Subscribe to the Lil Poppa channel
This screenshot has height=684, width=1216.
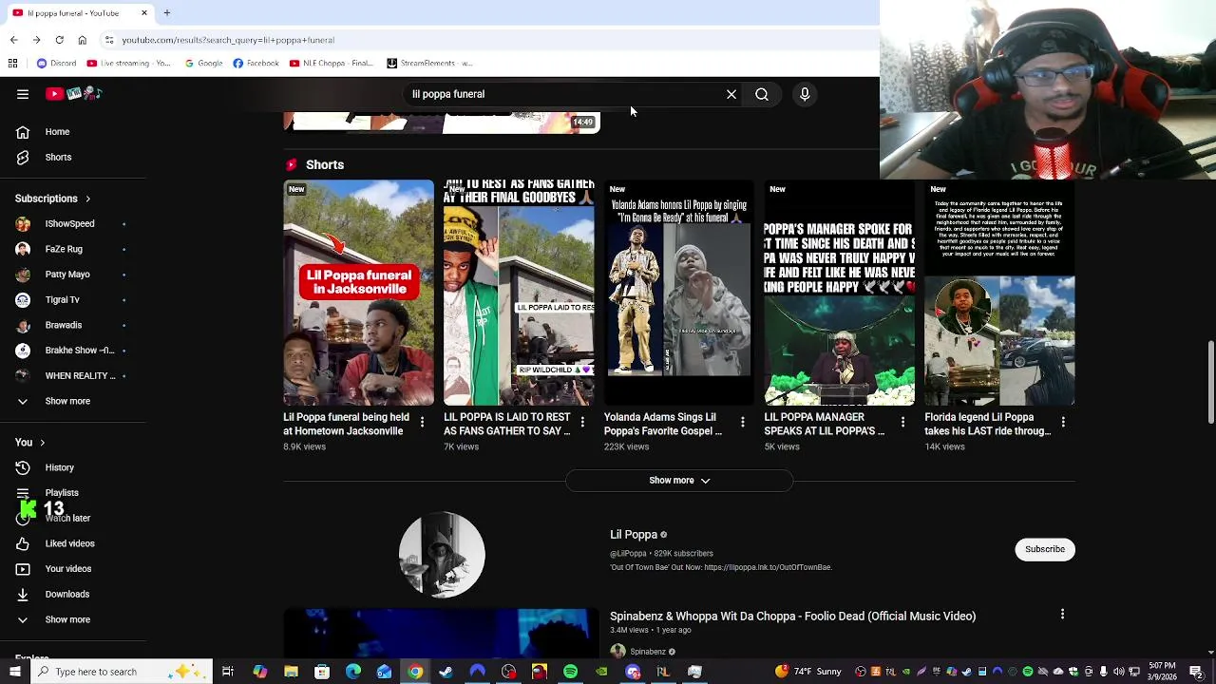click(1045, 549)
